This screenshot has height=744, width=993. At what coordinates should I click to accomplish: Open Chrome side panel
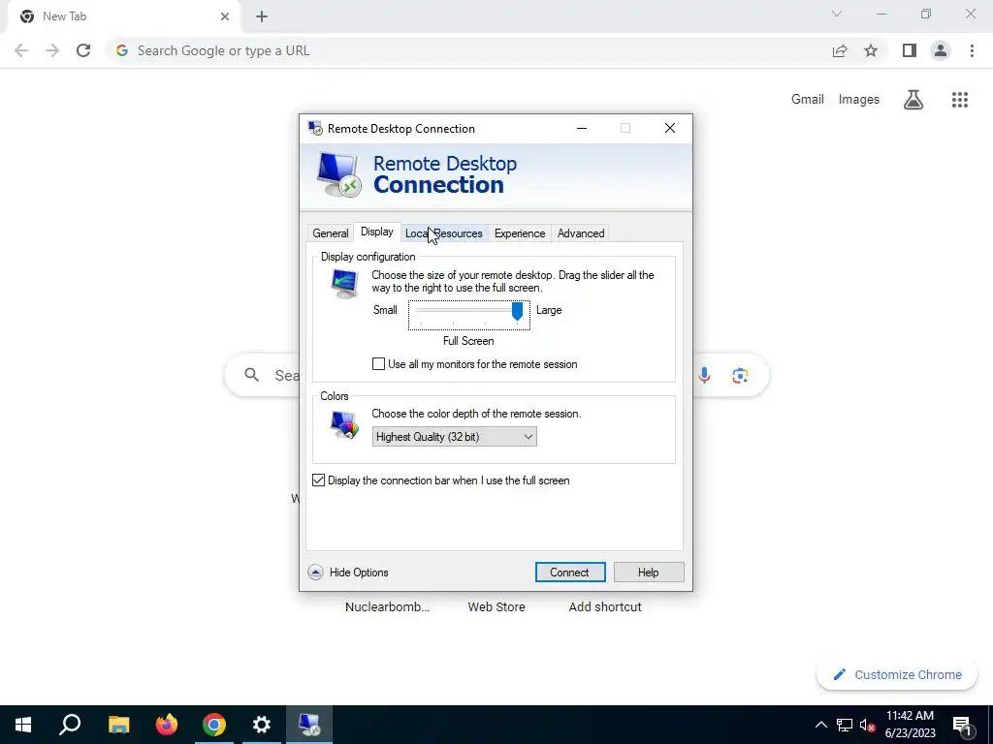(910, 50)
